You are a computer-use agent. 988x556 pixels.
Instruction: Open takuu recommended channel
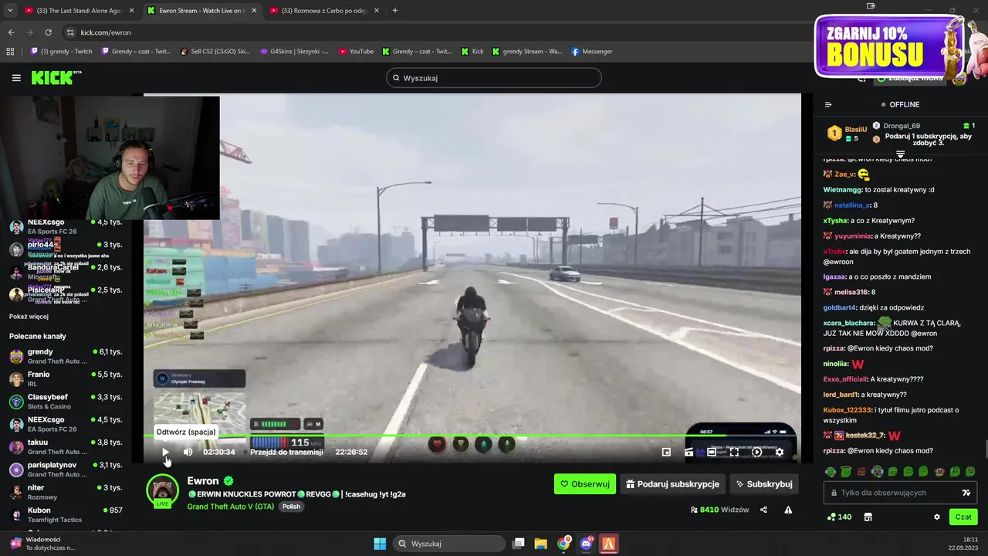click(66, 446)
